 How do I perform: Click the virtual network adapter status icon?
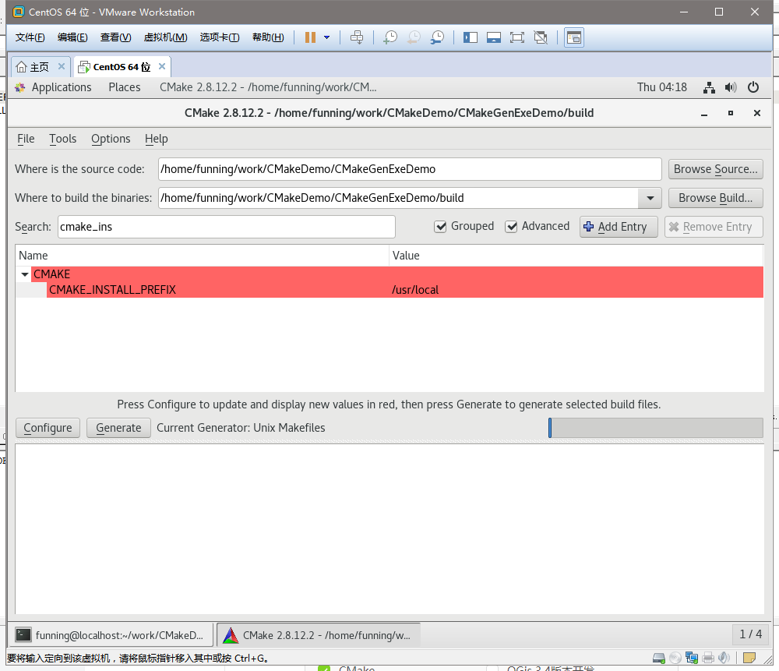691,658
